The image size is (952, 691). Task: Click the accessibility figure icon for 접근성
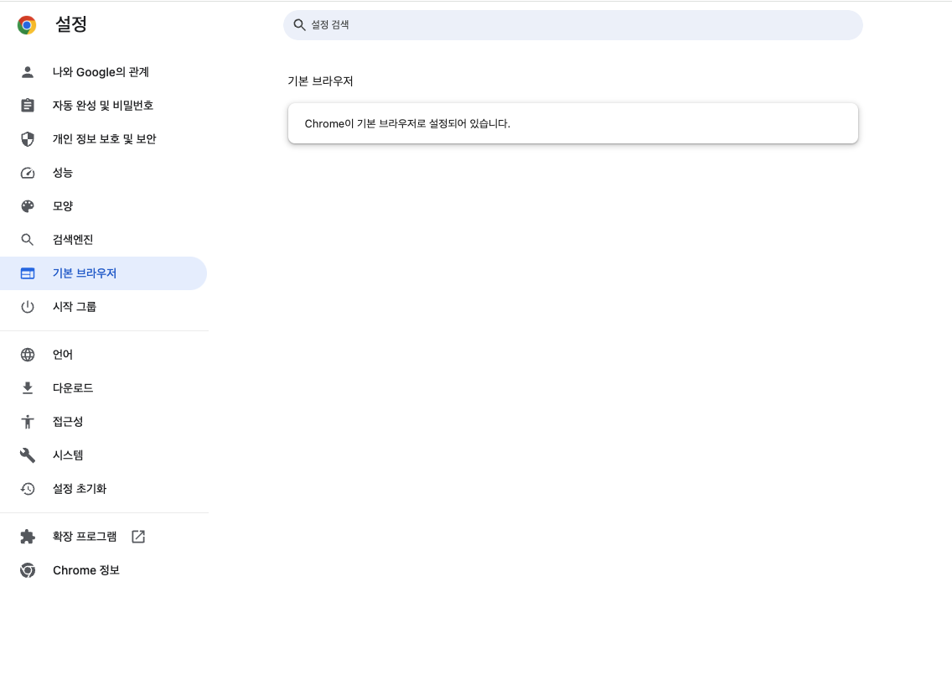click(28, 421)
